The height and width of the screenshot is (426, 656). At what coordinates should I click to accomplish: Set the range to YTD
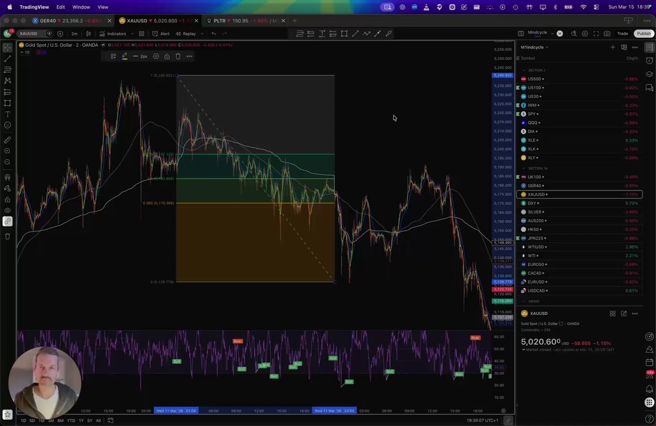[x=71, y=420]
